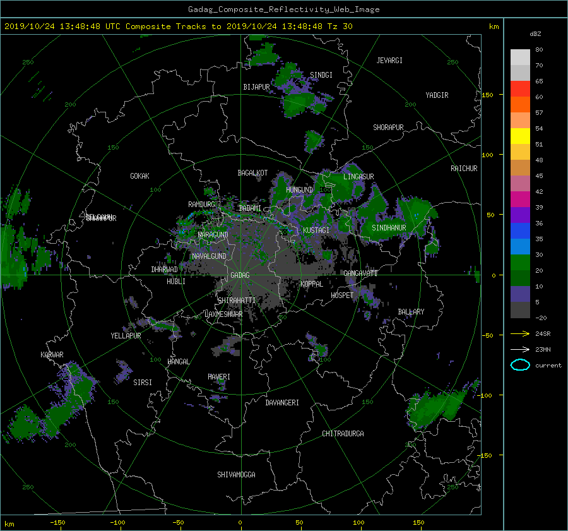Screen dimensions: 568x531
Task: Click the -100 km right axis tick label
Action: click(x=485, y=395)
